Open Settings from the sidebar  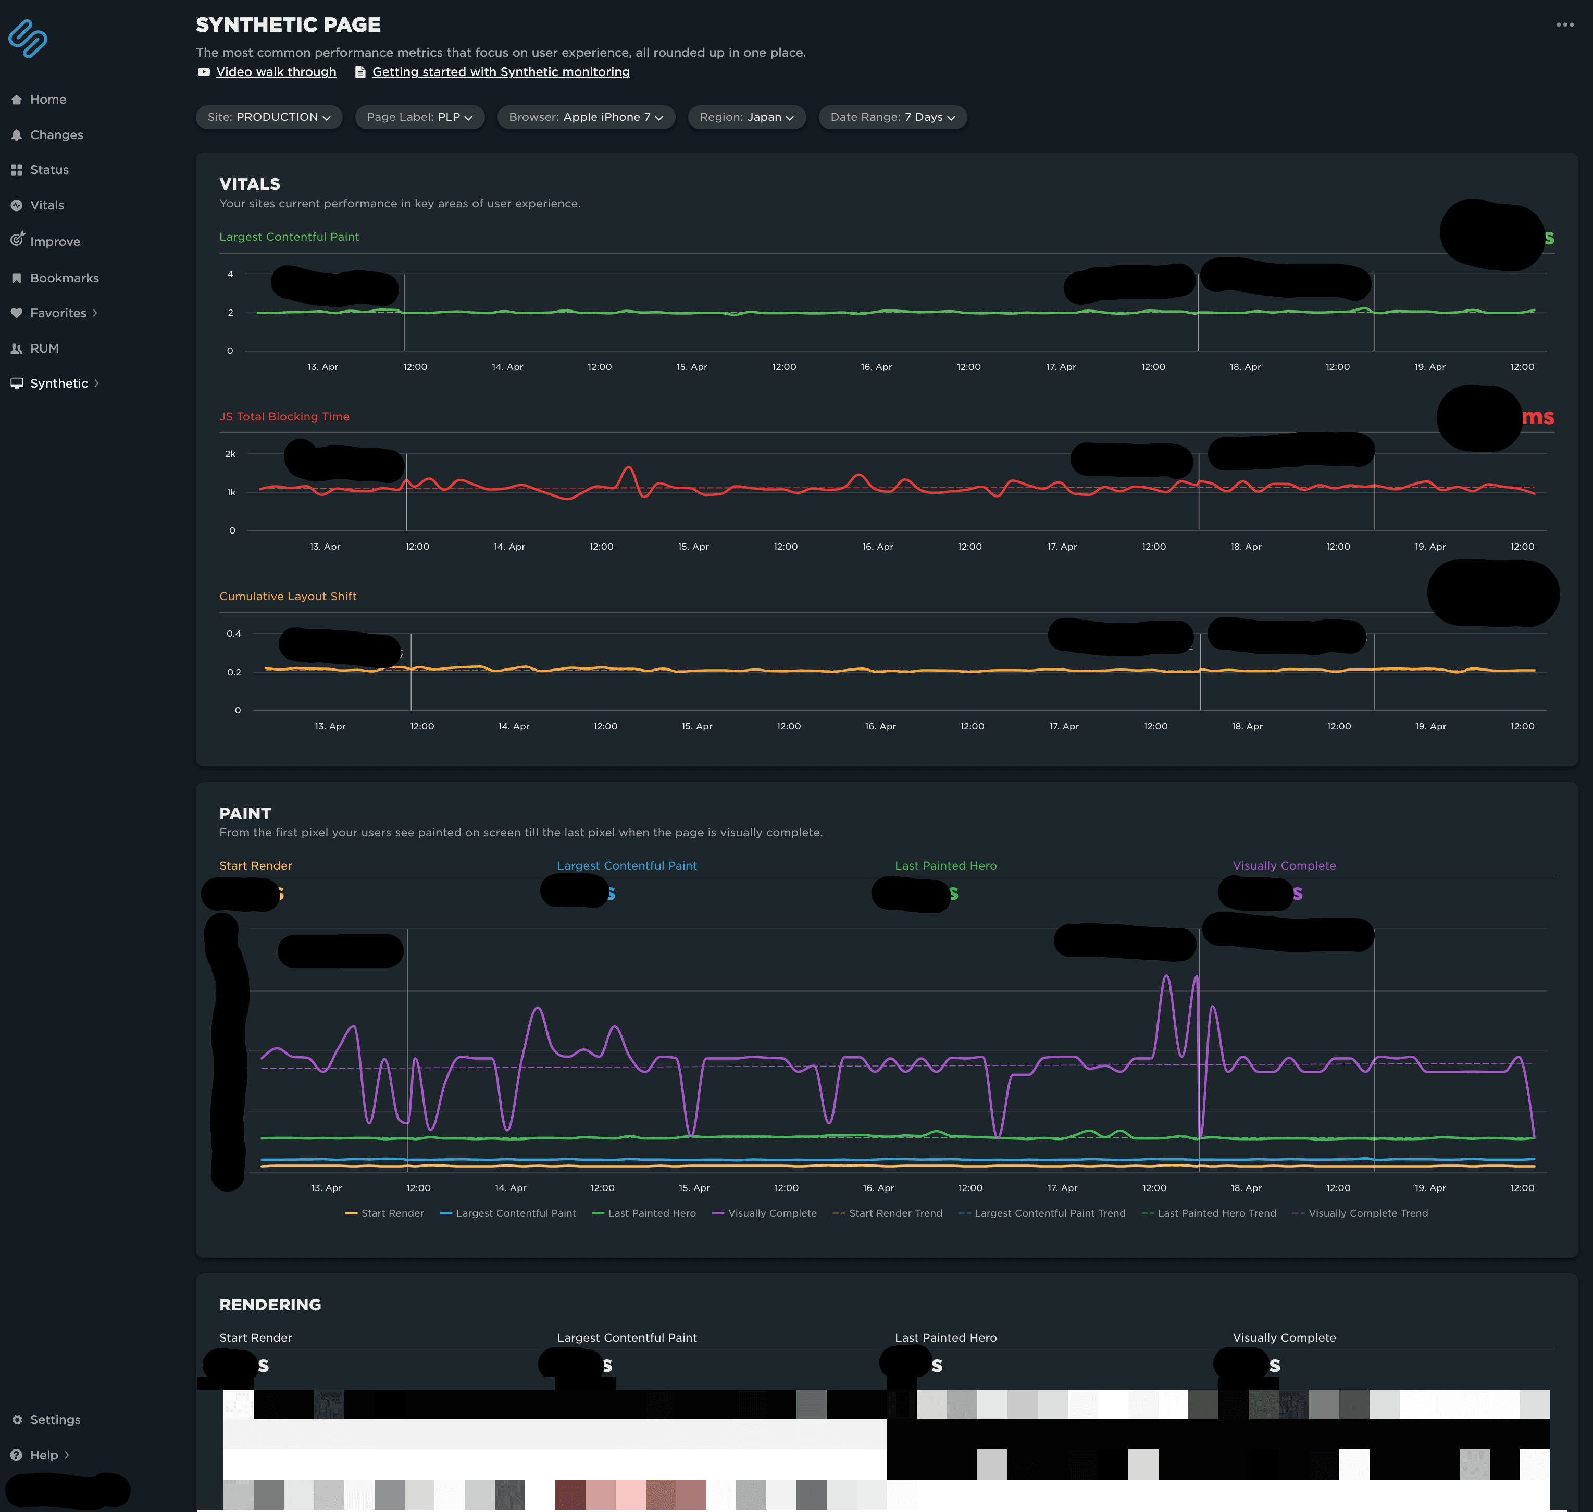(x=54, y=1419)
